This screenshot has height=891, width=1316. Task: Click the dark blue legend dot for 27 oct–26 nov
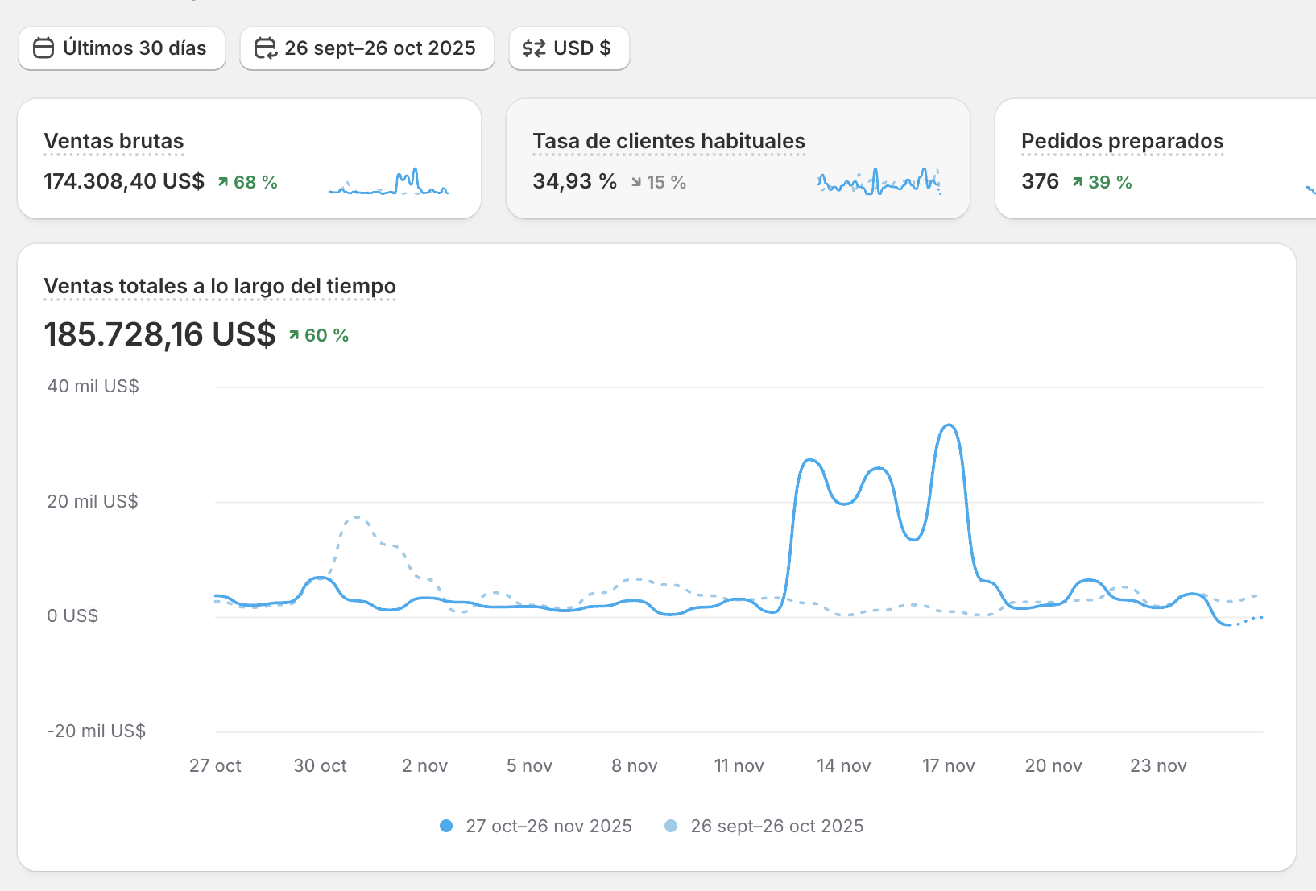click(x=446, y=826)
